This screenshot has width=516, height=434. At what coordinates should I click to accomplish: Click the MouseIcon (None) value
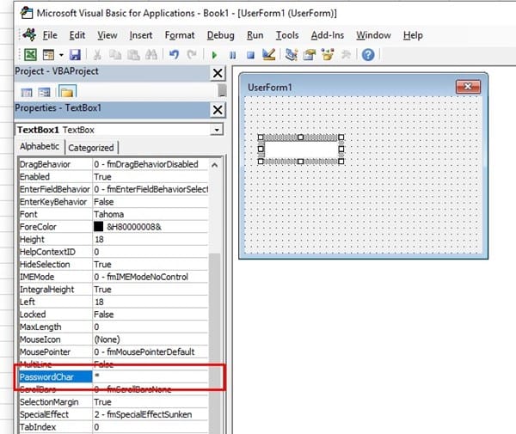point(150,339)
